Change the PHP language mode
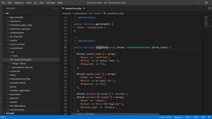Screen dimensions: 212x119 (x=203, y=117)
